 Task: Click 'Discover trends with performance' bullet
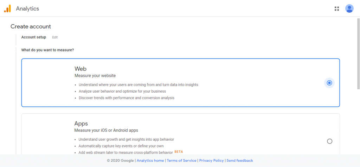coord(127,98)
